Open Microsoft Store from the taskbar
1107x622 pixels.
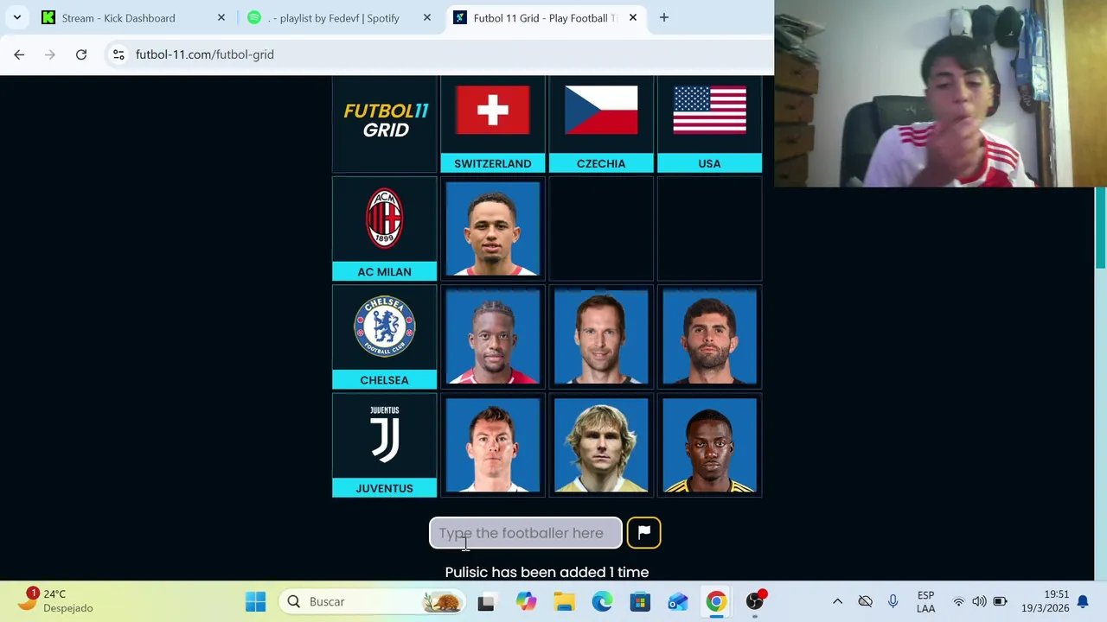[640, 601]
